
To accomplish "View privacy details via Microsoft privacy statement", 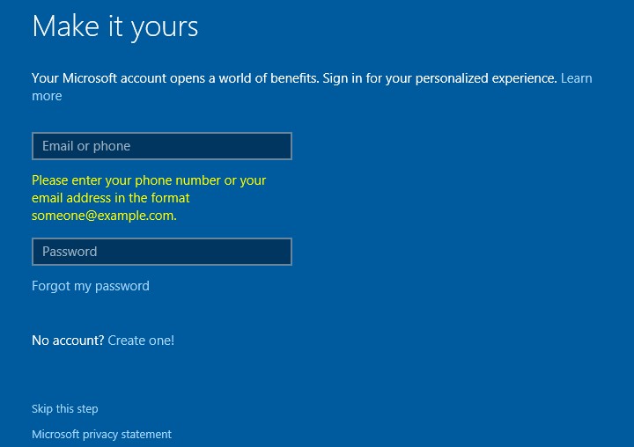I will coord(101,435).
